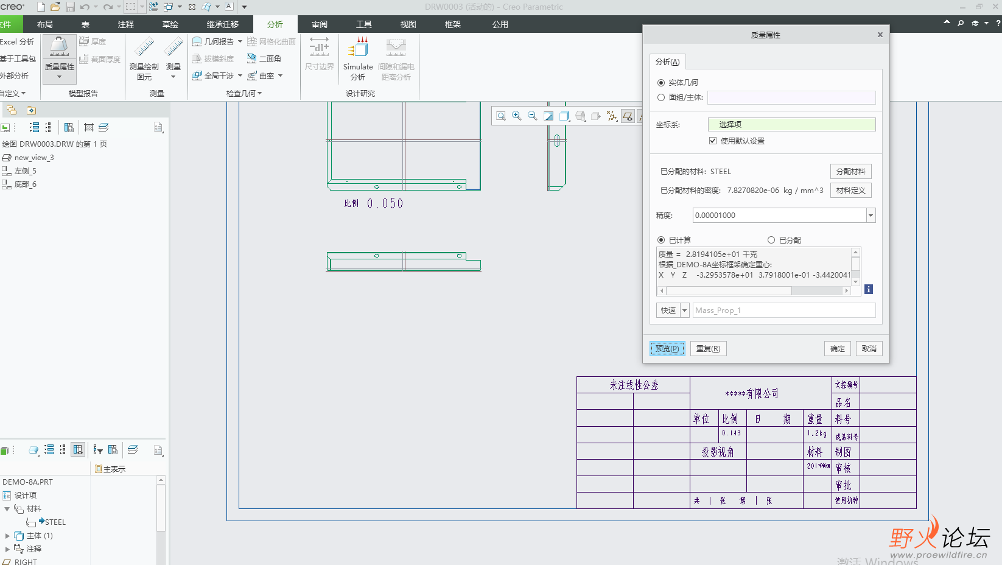Select the 面组/主体 radio button
Image resolution: width=1002 pixels, height=565 pixels.
tap(661, 97)
